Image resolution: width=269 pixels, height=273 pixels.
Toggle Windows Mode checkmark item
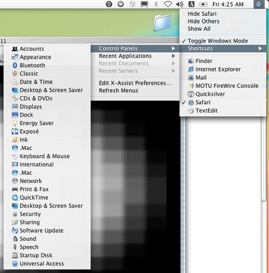[x=223, y=41]
